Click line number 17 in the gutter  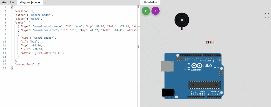point(5,68)
